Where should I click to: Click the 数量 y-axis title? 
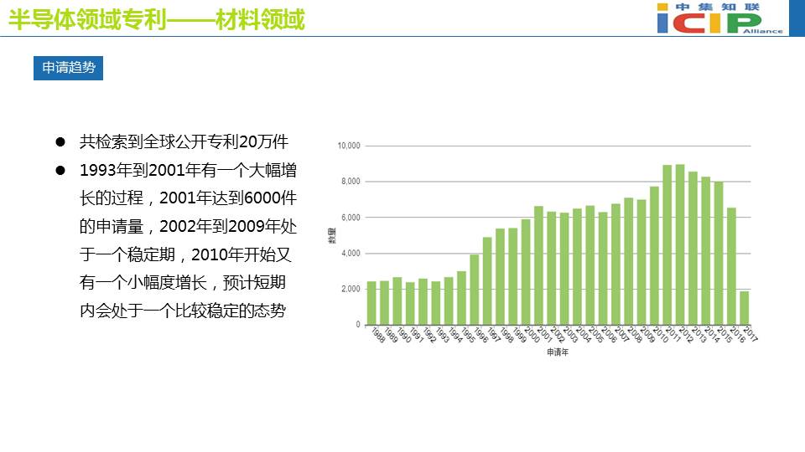(332, 235)
